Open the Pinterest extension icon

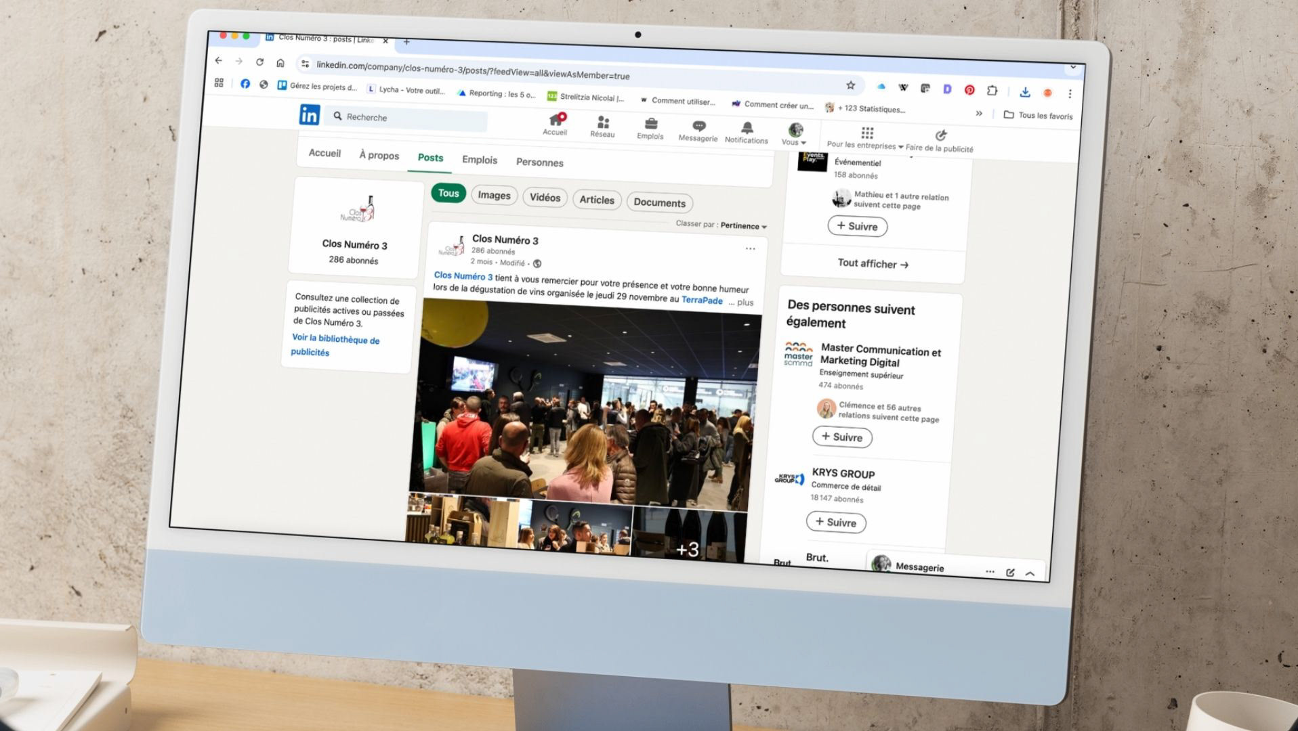click(969, 89)
